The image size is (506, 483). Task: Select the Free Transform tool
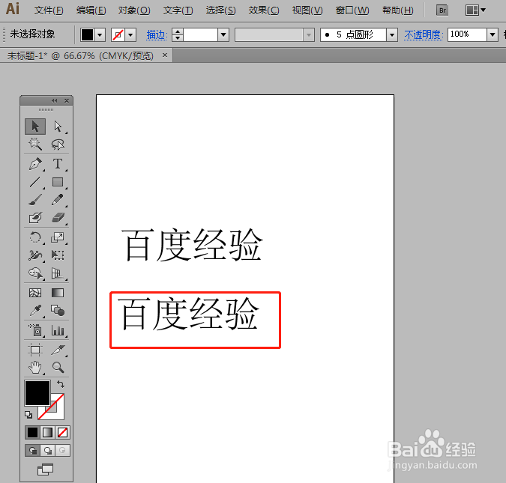point(58,255)
